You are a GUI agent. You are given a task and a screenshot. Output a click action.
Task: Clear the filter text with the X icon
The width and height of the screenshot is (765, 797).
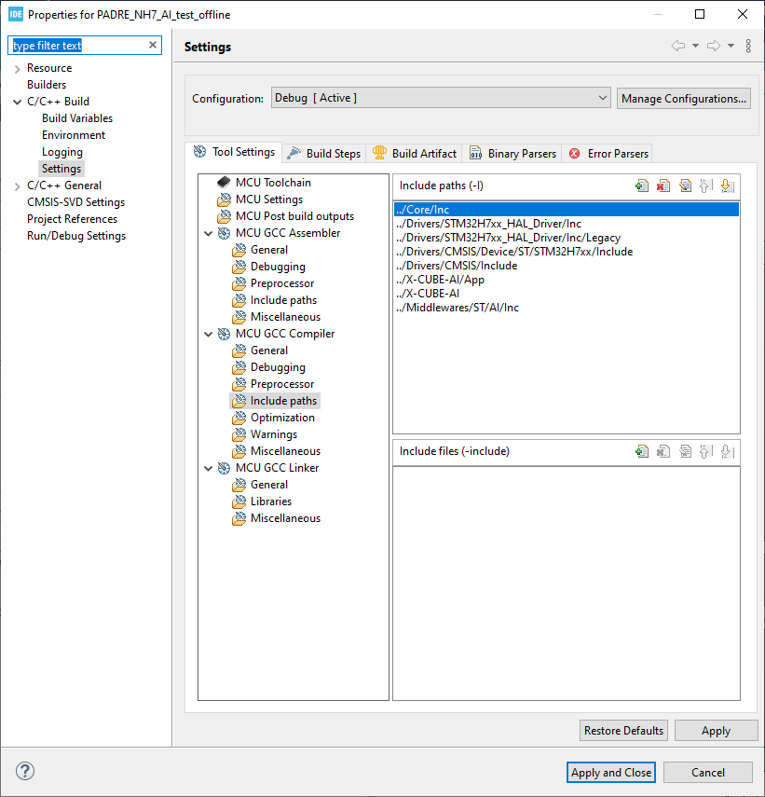point(153,46)
